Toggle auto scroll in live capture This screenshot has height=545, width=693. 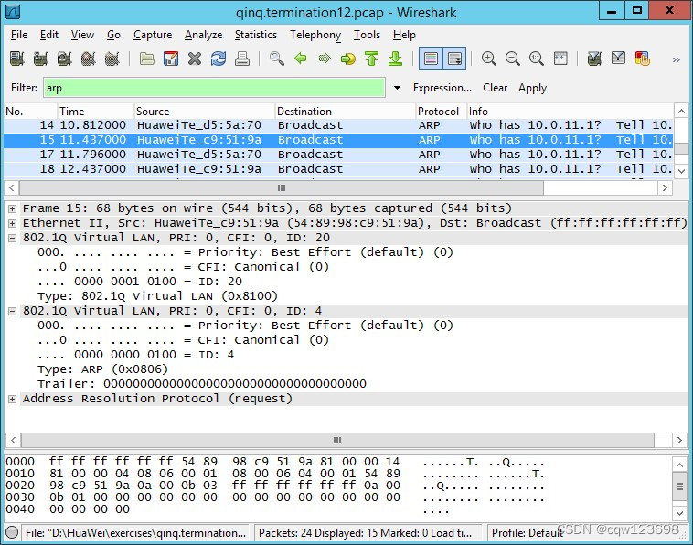point(454,59)
